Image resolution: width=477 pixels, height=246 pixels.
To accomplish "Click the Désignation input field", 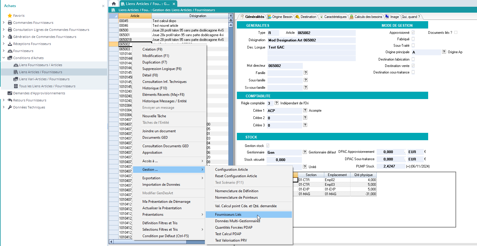I will (311, 40).
